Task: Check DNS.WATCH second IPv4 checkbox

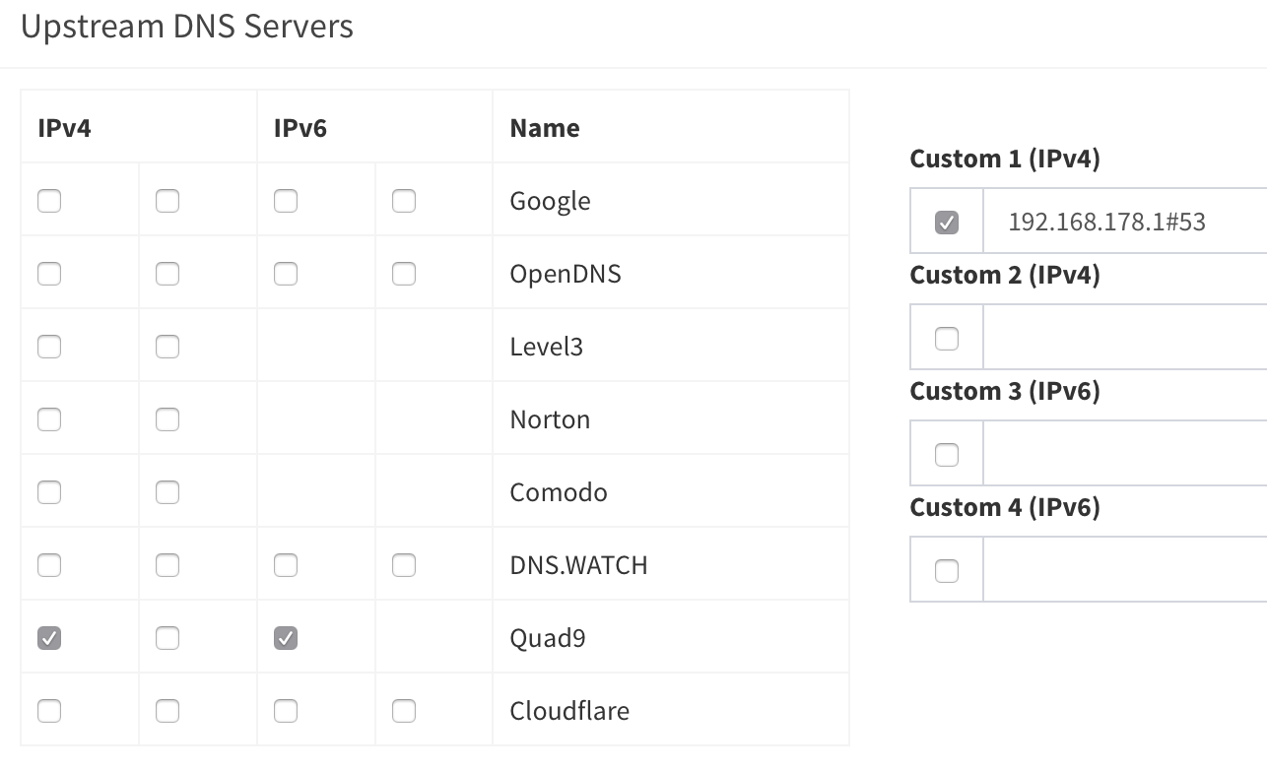Action: click(167, 565)
